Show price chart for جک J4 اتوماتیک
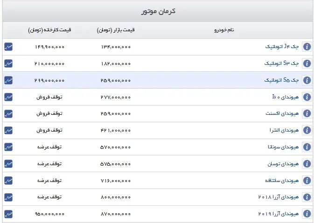Image resolution: width=315 pixels, height=223 pixels. coord(8,47)
